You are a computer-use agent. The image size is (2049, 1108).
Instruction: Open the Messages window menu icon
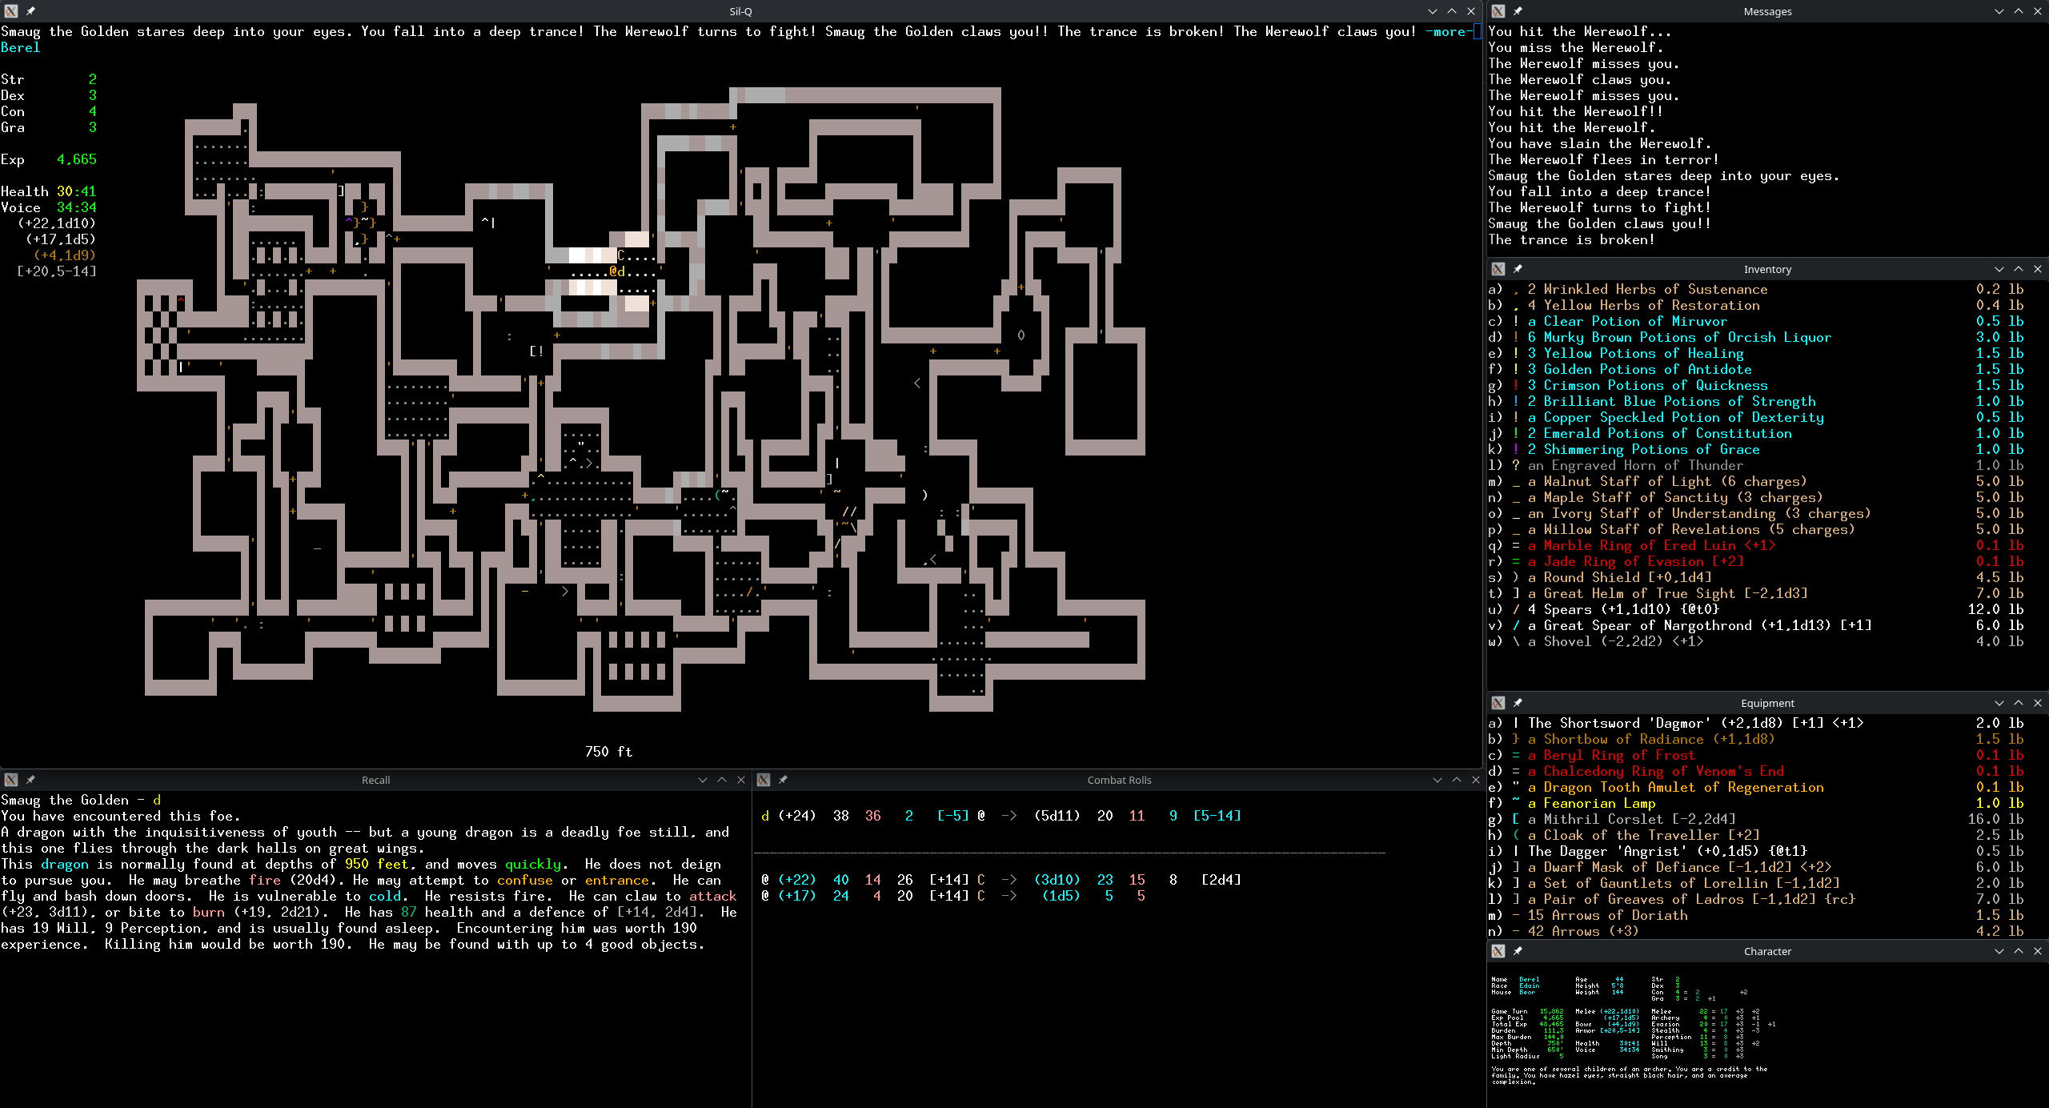click(1498, 11)
